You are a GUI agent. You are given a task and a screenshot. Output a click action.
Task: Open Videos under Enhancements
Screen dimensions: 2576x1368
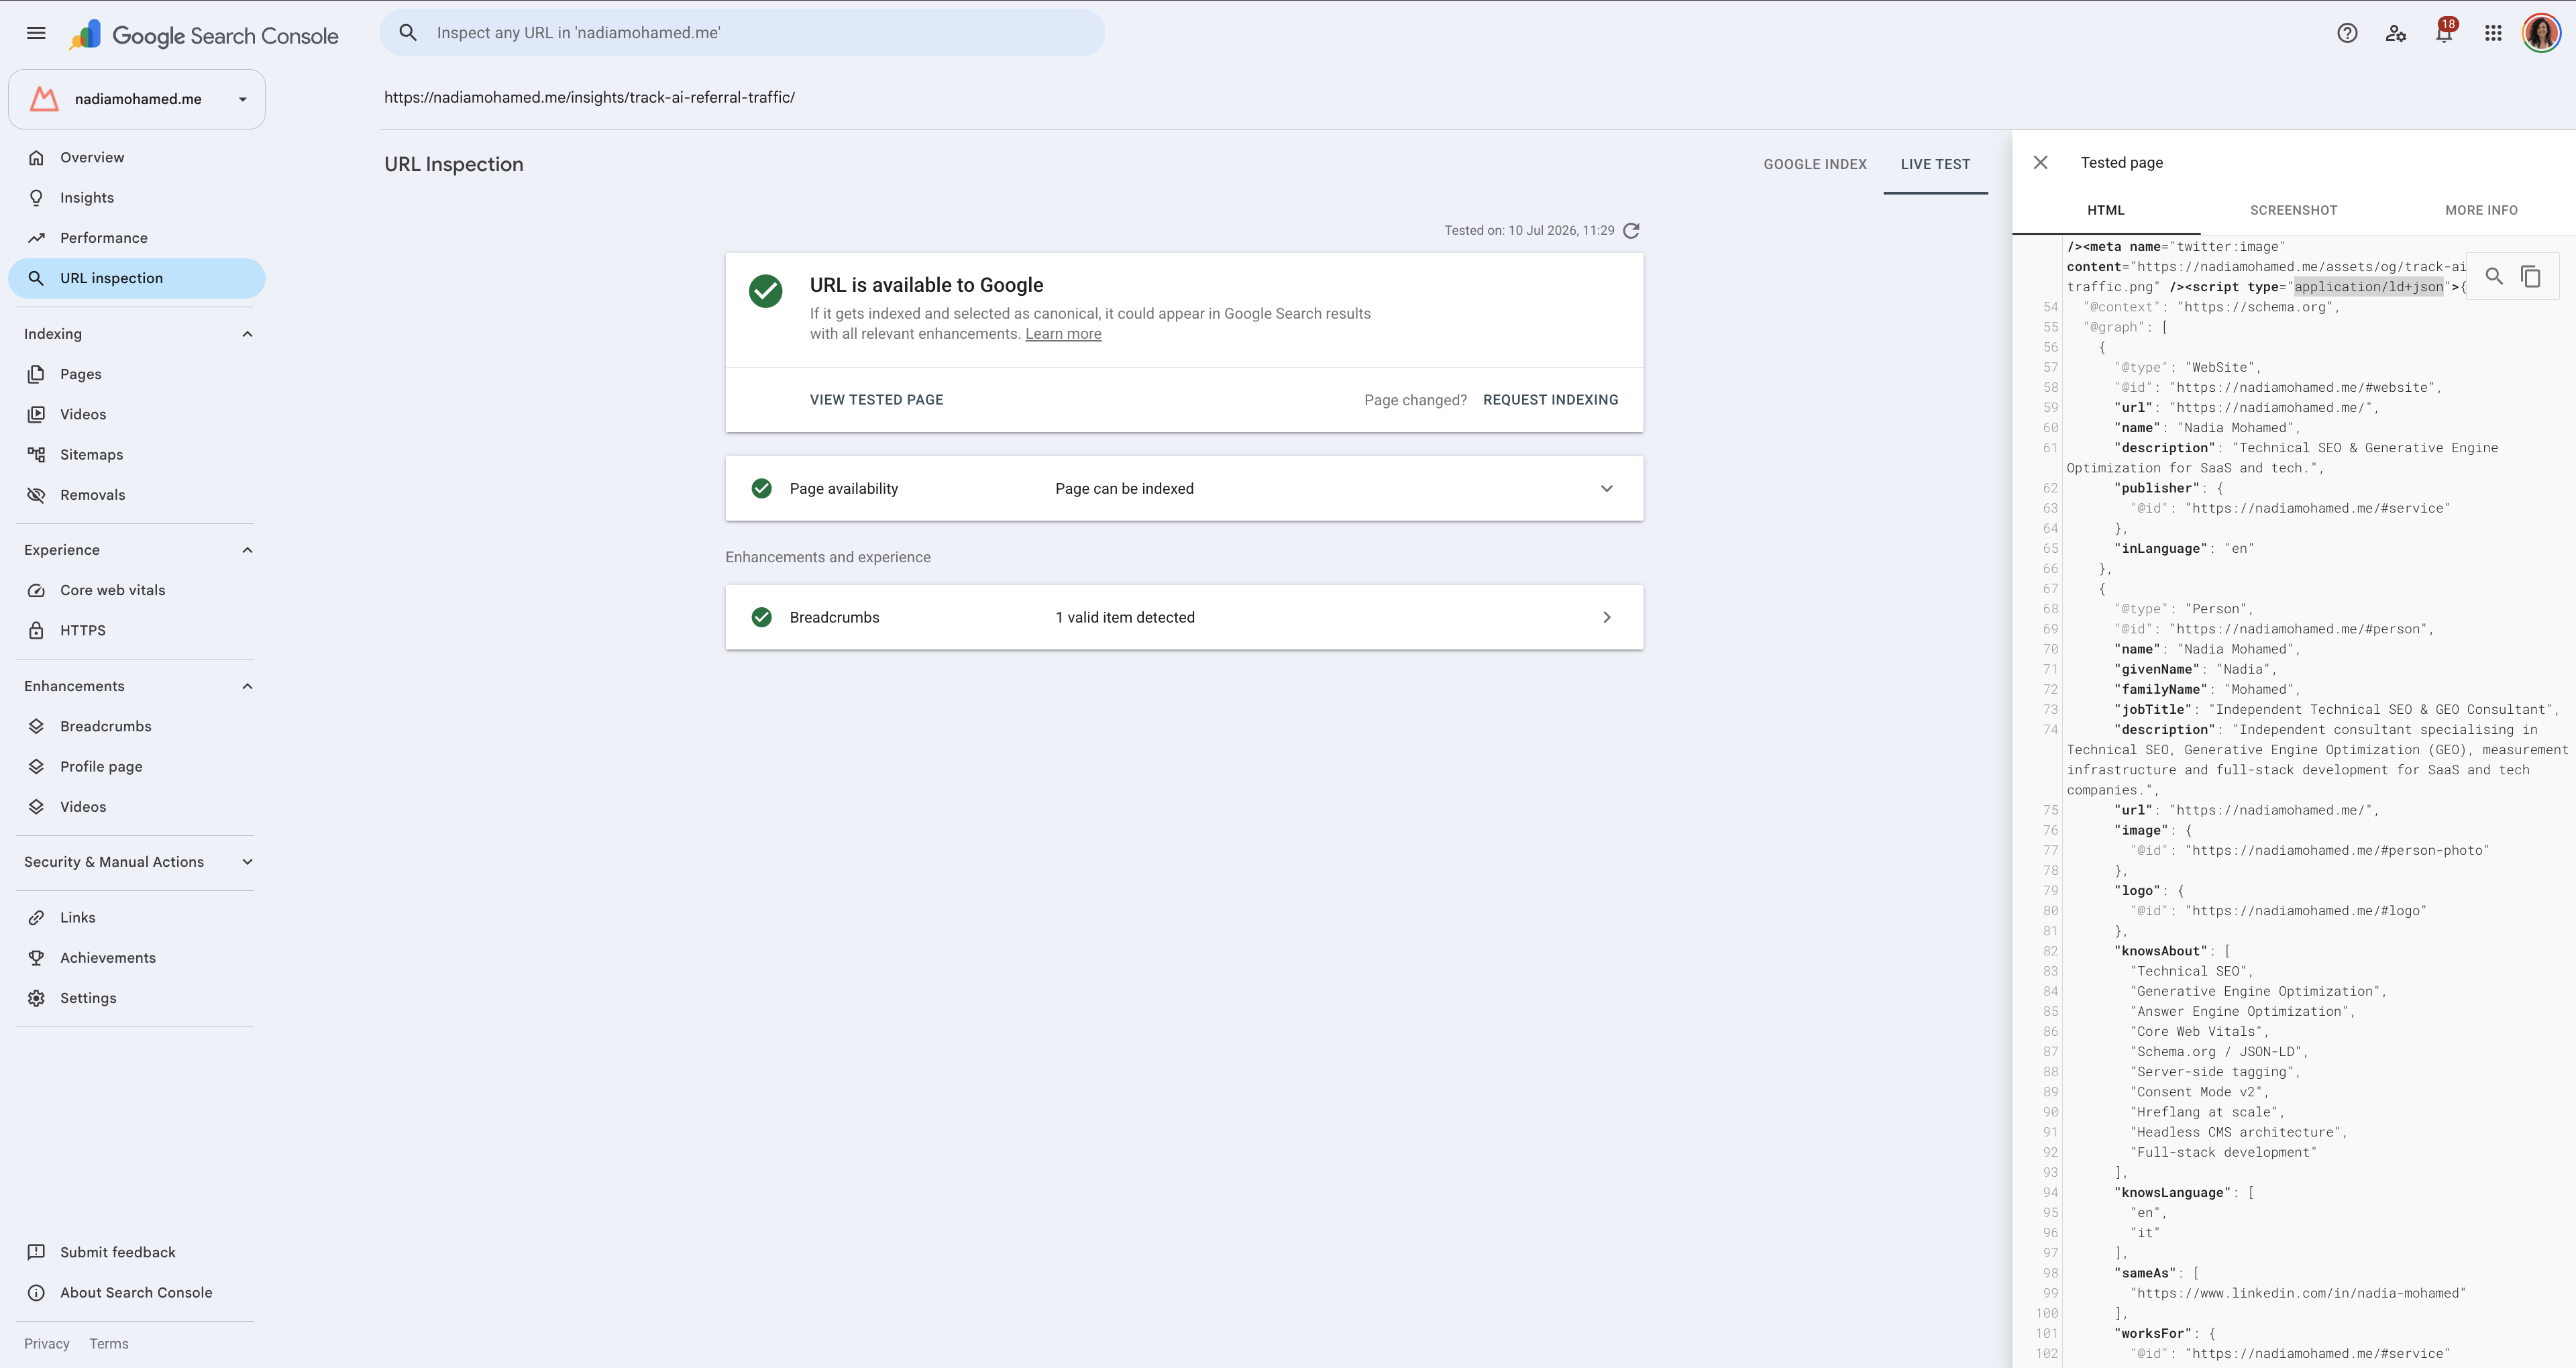[136, 807]
